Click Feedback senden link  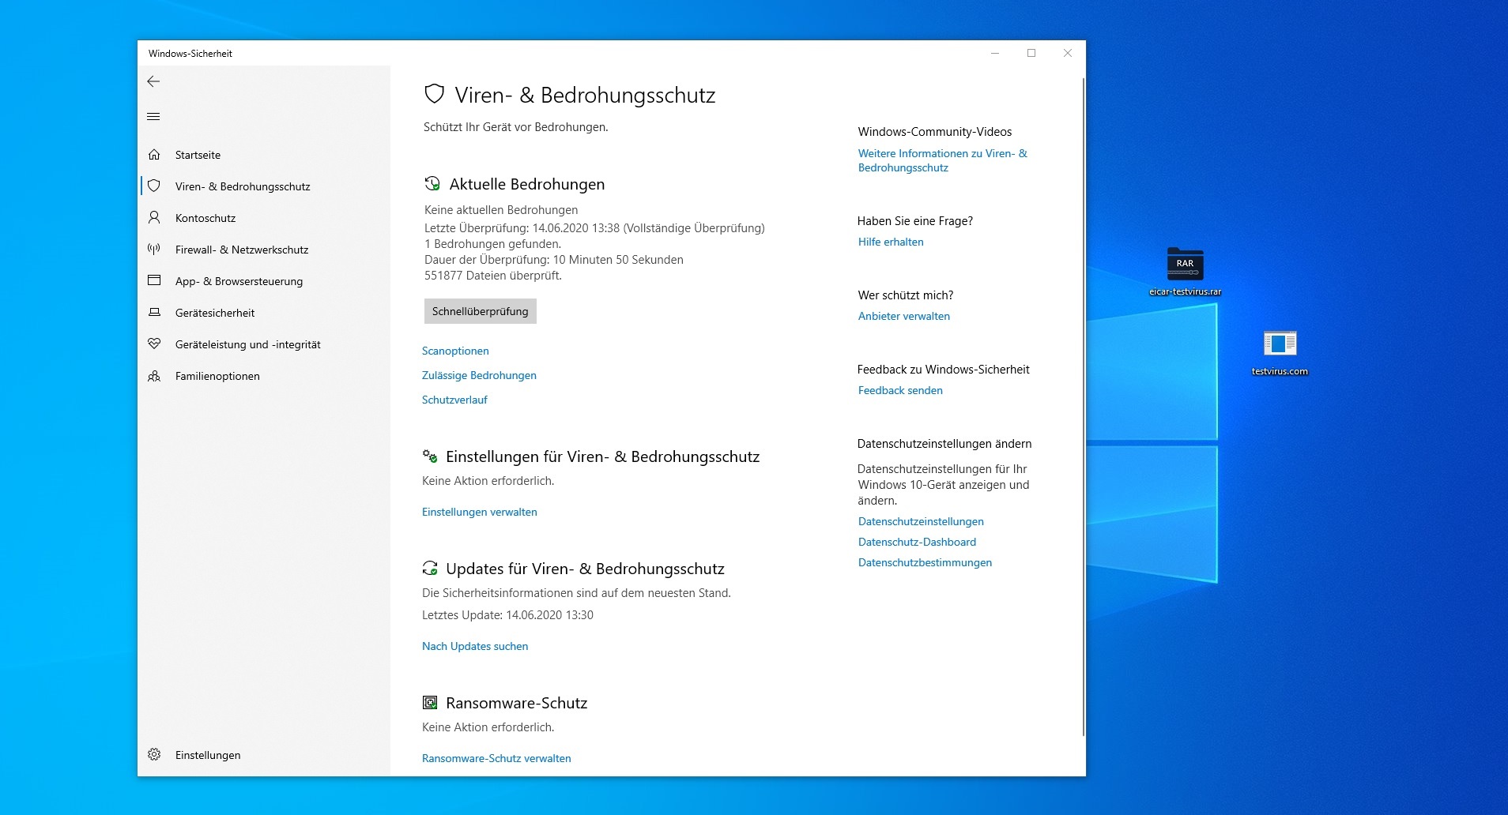pyautogui.click(x=900, y=390)
